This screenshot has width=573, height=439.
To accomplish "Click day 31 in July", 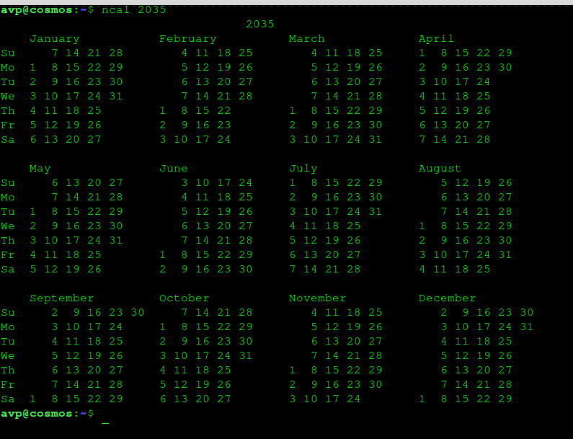I will pos(376,212).
